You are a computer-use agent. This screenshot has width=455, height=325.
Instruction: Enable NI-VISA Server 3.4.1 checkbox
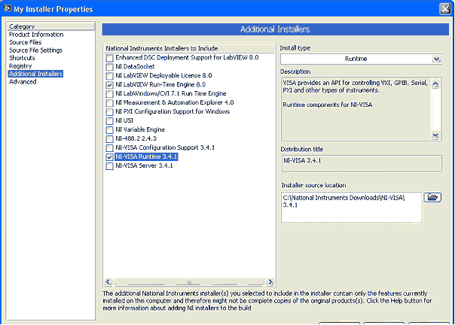109,166
